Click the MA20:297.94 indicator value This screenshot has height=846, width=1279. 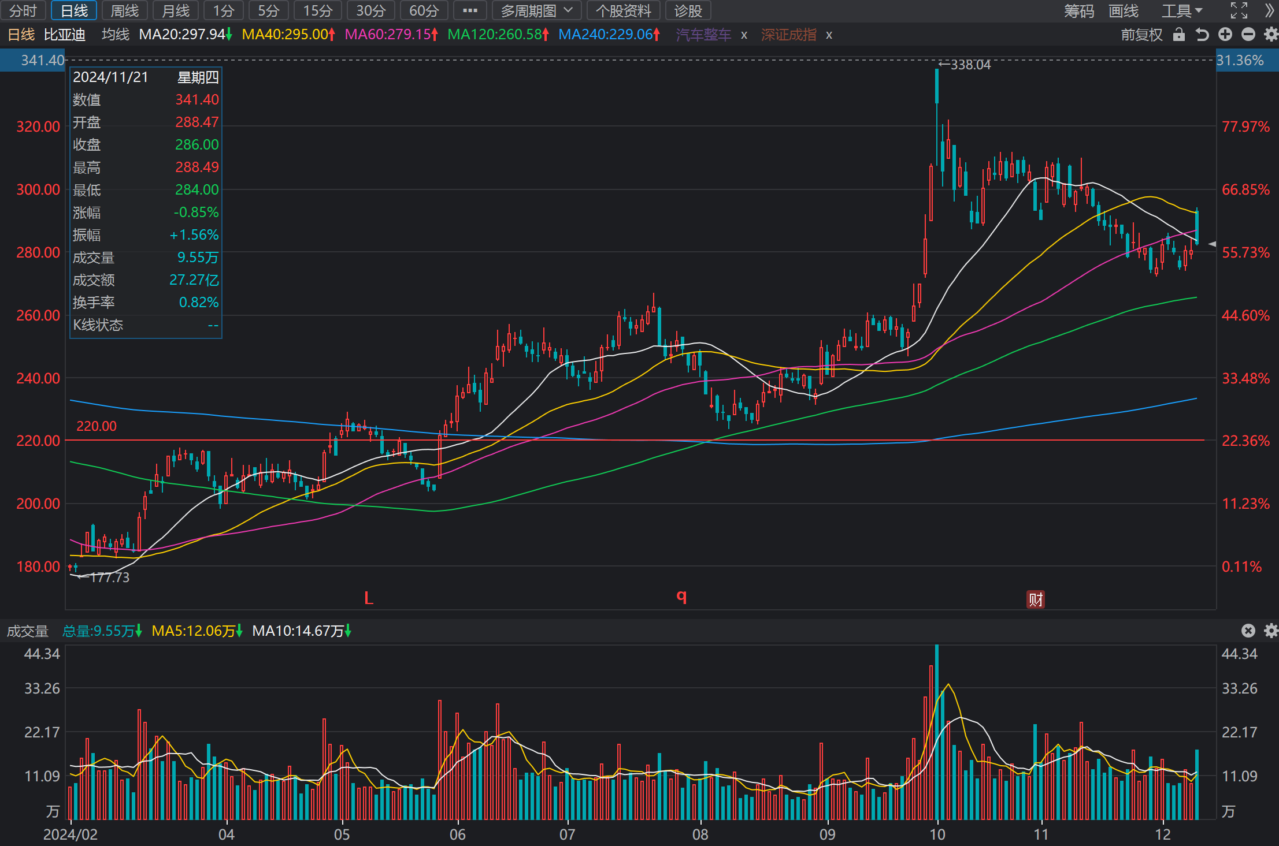(186, 35)
